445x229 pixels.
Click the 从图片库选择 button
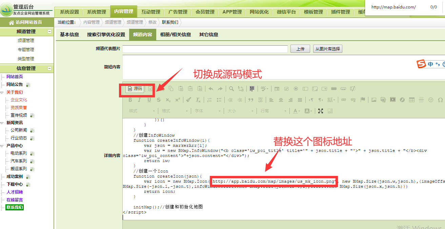[x=327, y=49]
